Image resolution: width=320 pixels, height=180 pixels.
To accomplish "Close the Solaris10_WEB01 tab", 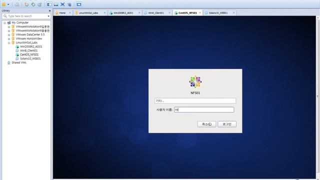I will (x=234, y=13).
